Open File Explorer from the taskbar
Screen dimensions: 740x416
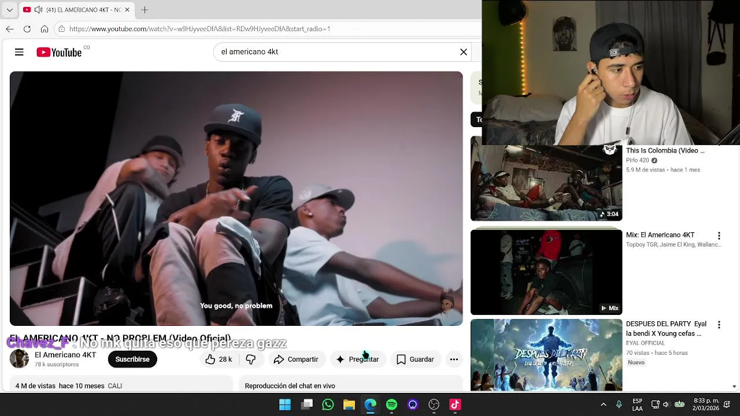(349, 404)
